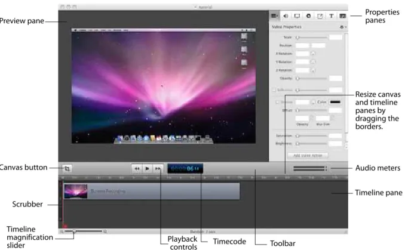Click the Z Rotation value field
Viewport: 405px width, 250px height.
point(302,70)
